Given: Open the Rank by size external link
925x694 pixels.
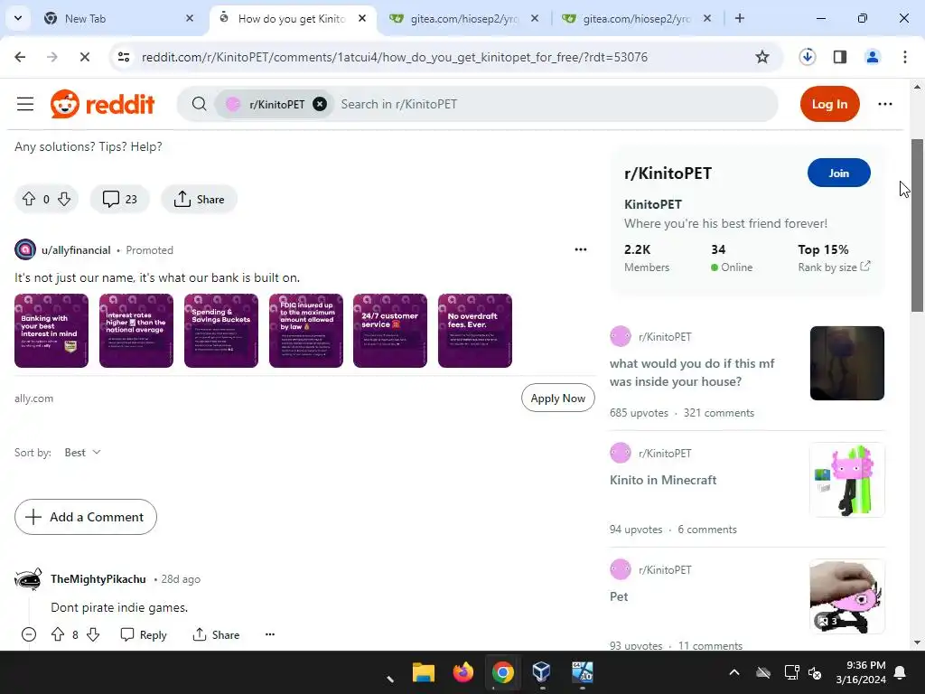Looking at the screenshot, I should tap(834, 267).
